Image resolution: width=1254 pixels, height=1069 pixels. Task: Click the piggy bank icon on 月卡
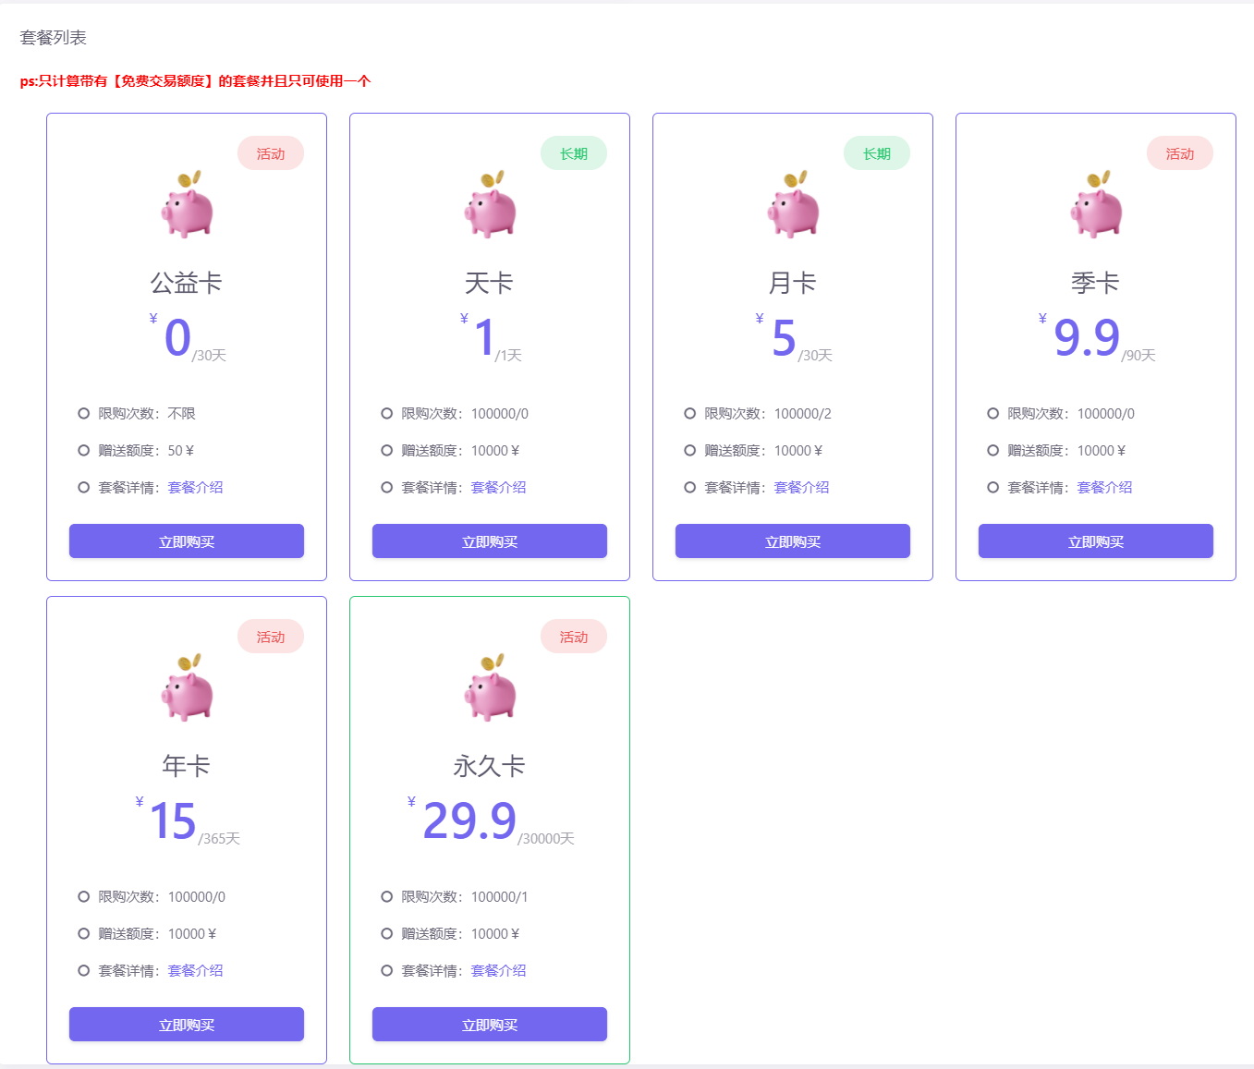[x=793, y=205]
